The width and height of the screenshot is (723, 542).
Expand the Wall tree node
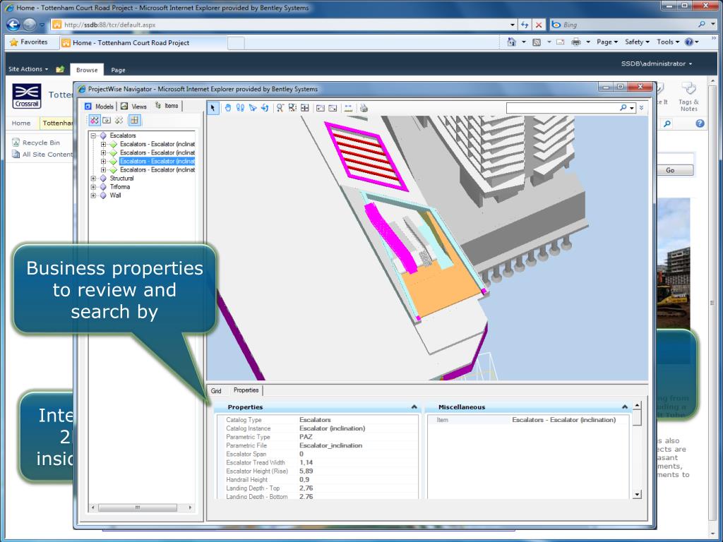pos(94,195)
